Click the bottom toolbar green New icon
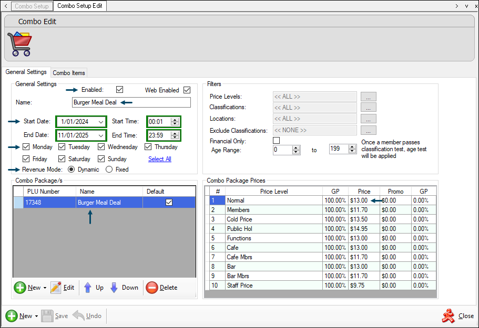479x328 pixels. 12,316
